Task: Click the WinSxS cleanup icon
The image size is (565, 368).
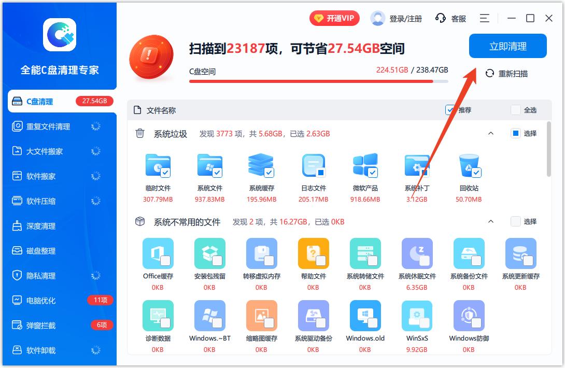Action: coord(417,316)
